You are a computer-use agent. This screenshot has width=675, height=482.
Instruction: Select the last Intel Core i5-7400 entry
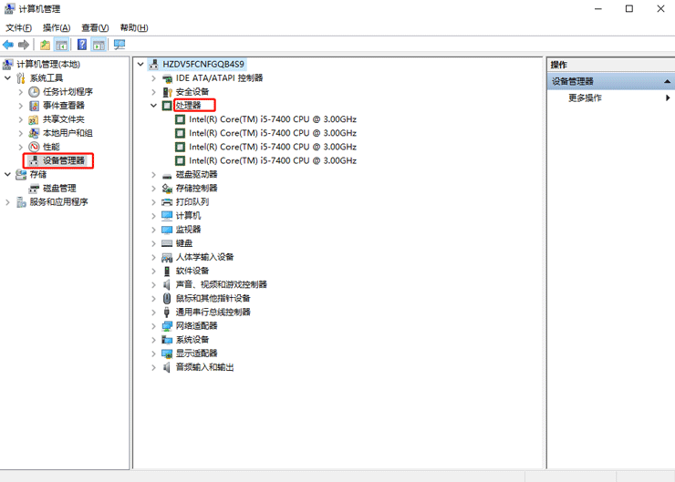click(x=273, y=160)
